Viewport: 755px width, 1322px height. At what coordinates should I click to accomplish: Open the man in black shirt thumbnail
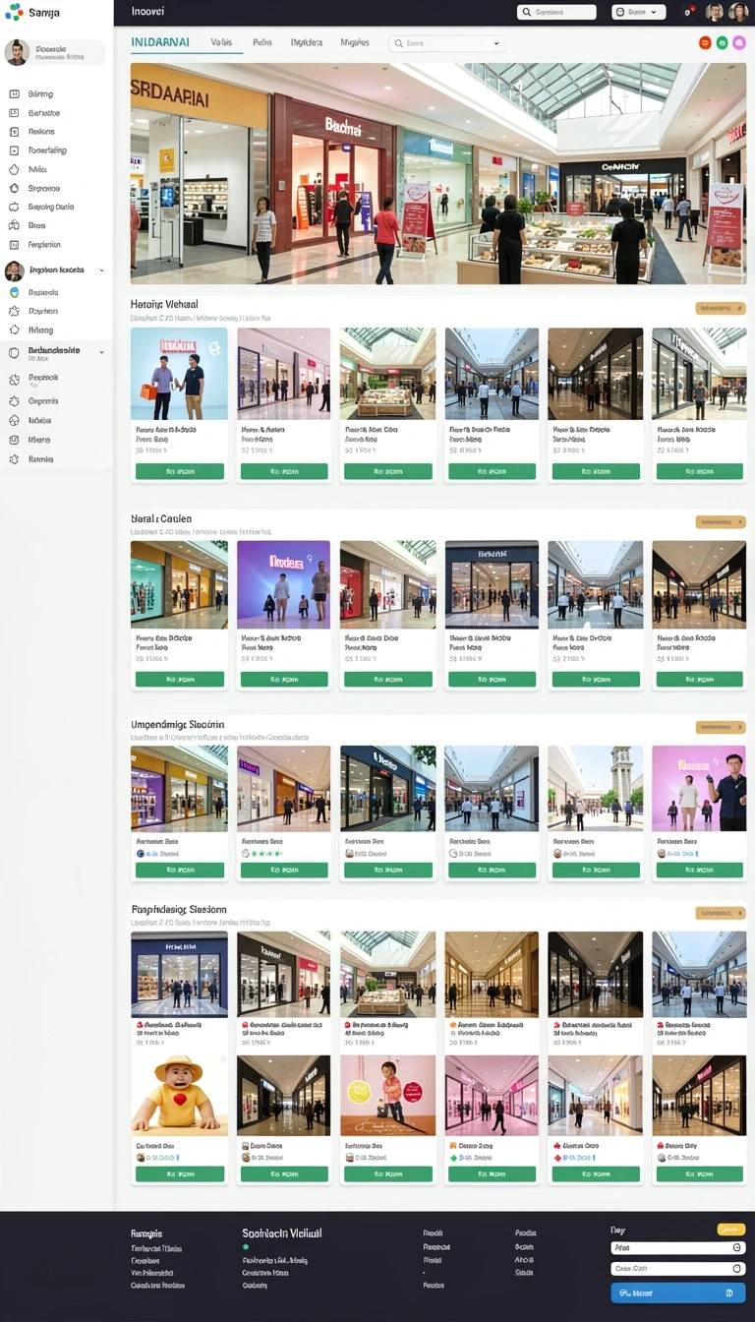click(699, 789)
